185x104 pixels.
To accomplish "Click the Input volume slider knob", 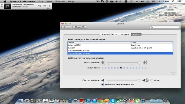I will 139,63.
